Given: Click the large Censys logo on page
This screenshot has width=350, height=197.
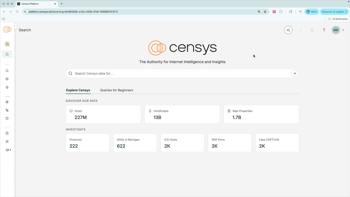Looking at the screenshot, I should 182,48.
